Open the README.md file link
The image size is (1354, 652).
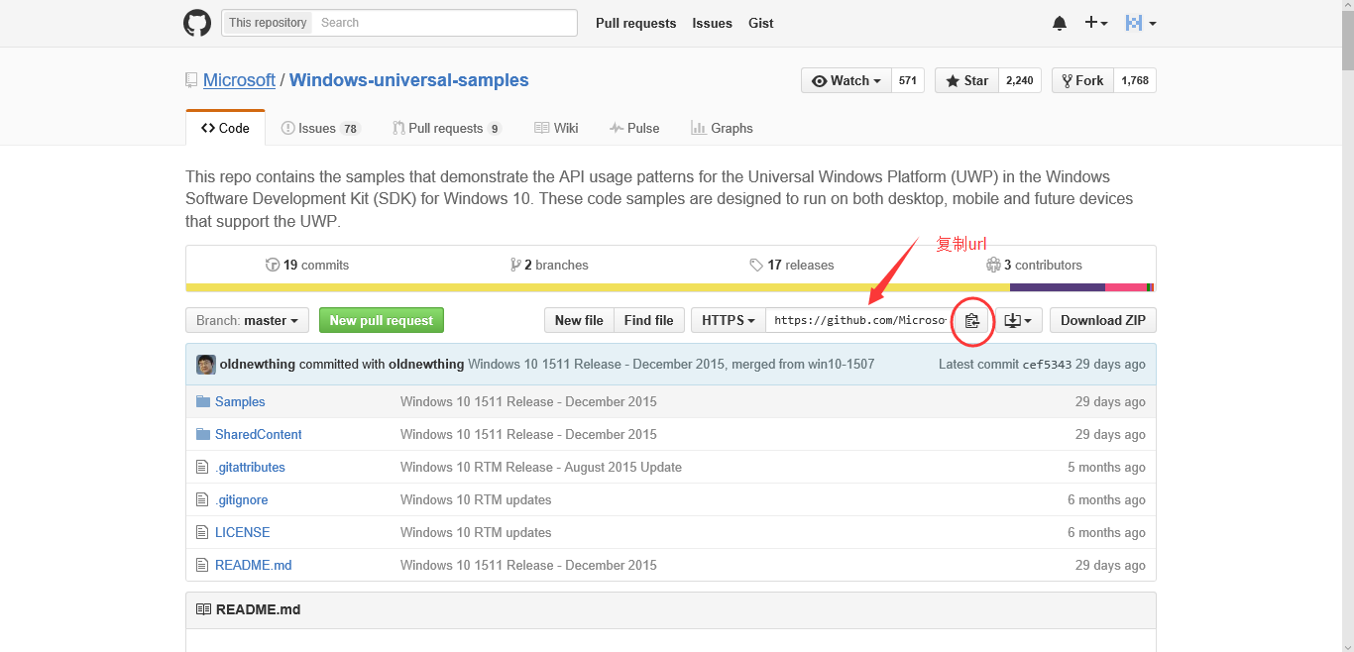point(253,565)
